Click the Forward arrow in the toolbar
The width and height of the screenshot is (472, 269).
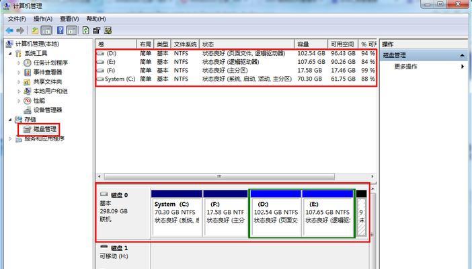coord(21,30)
